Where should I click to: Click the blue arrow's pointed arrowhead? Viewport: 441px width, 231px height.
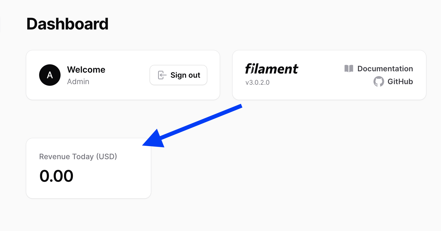coord(154,139)
